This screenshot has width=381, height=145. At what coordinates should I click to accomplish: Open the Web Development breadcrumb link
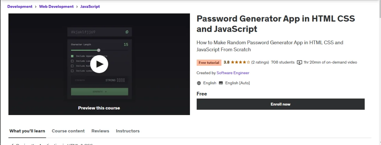[x=56, y=7]
